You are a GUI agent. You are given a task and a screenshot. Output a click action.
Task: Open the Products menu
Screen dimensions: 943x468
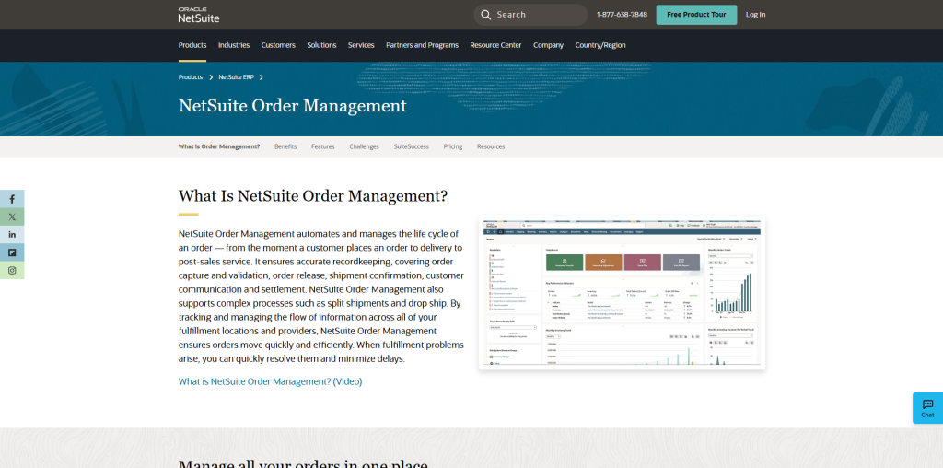point(192,45)
